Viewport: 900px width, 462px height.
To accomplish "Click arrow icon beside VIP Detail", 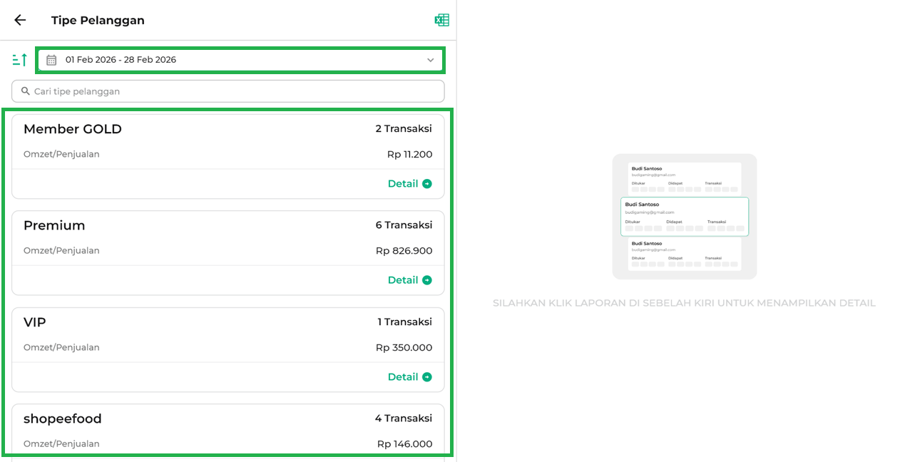I will (427, 377).
